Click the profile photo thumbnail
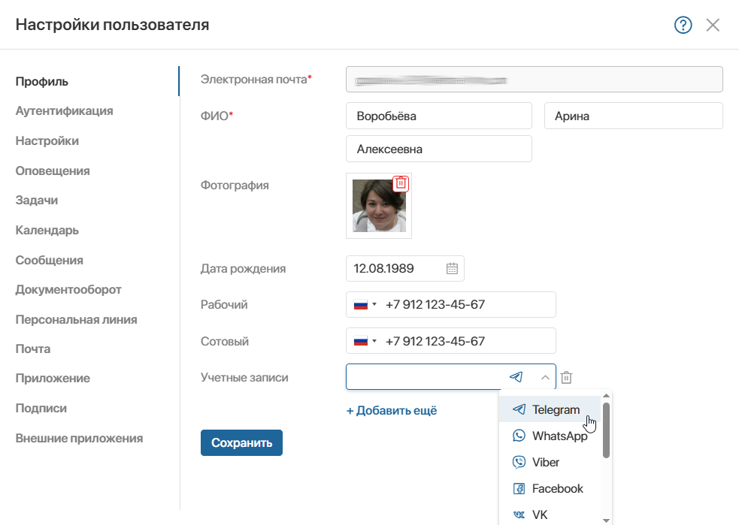Image resolution: width=739 pixels, height=525 pixels. pos(379,206)
